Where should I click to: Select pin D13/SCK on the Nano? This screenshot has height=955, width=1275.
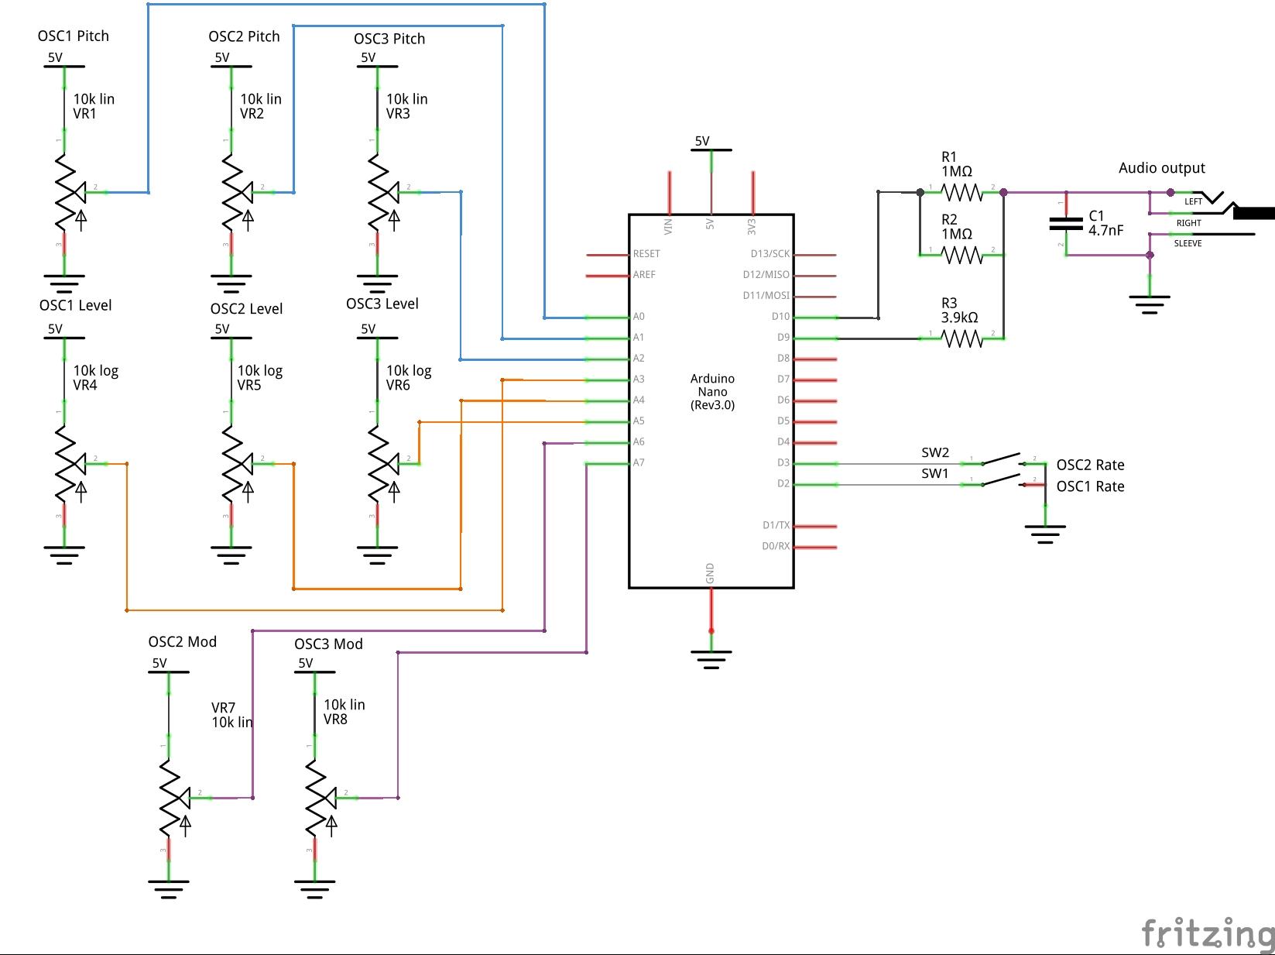[769, 252]
